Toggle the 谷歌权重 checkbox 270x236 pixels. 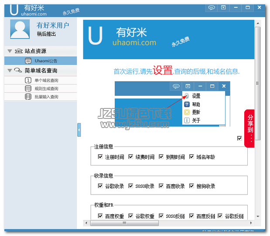point(131,216)
